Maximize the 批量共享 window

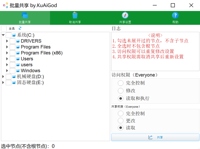point(173,5)
